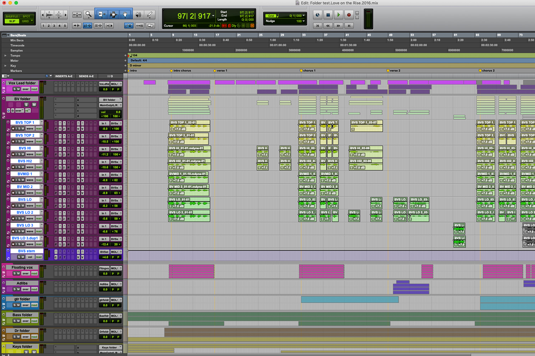The image size is (535, 356).
Task: Select the Selector waveform tool
Action: pyautogui.click(x=113, y=15)
